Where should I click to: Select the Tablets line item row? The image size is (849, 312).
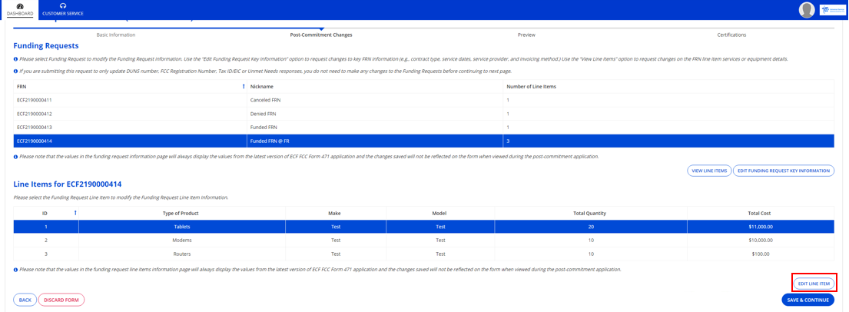tap(424, 227)
